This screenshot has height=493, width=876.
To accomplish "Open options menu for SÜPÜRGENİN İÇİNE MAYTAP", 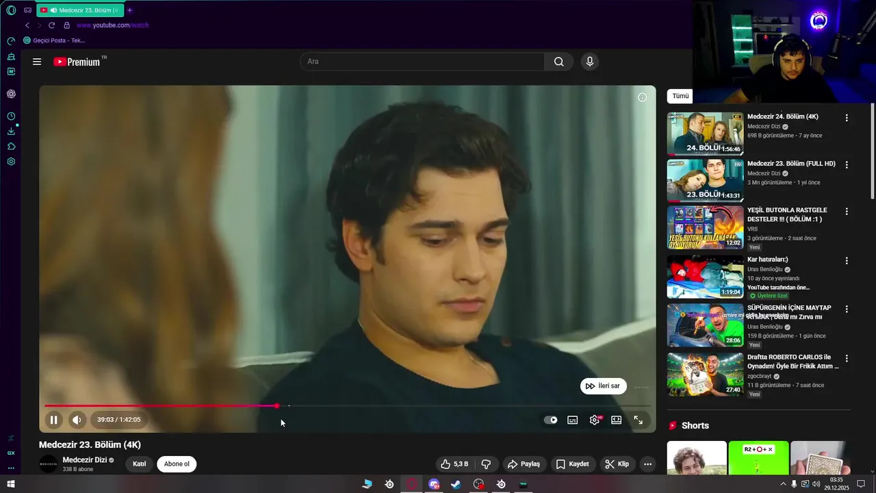I will pyautogui.click(x=847, y=309).
